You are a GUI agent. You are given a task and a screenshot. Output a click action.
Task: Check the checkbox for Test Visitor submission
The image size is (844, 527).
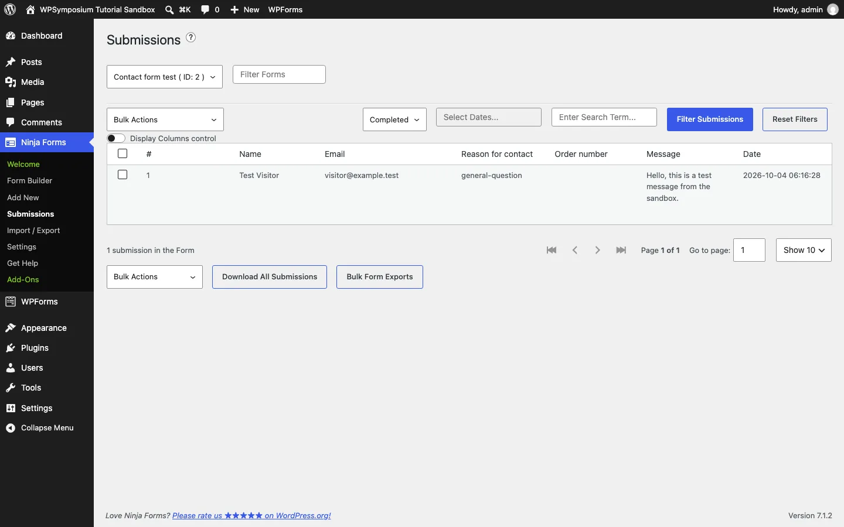122,174
